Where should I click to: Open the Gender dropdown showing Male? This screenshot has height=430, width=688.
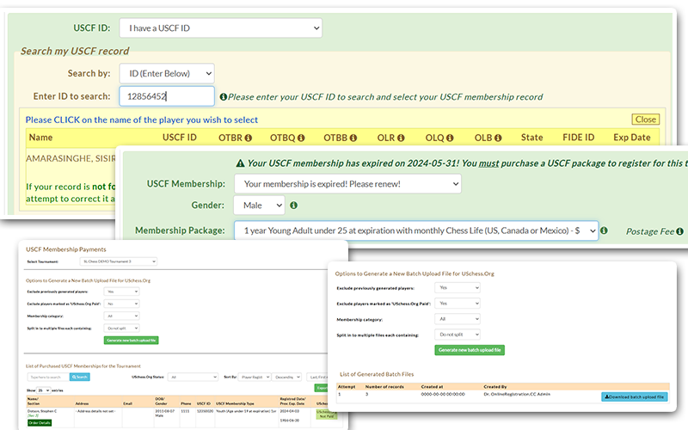[x=259, y=206]
